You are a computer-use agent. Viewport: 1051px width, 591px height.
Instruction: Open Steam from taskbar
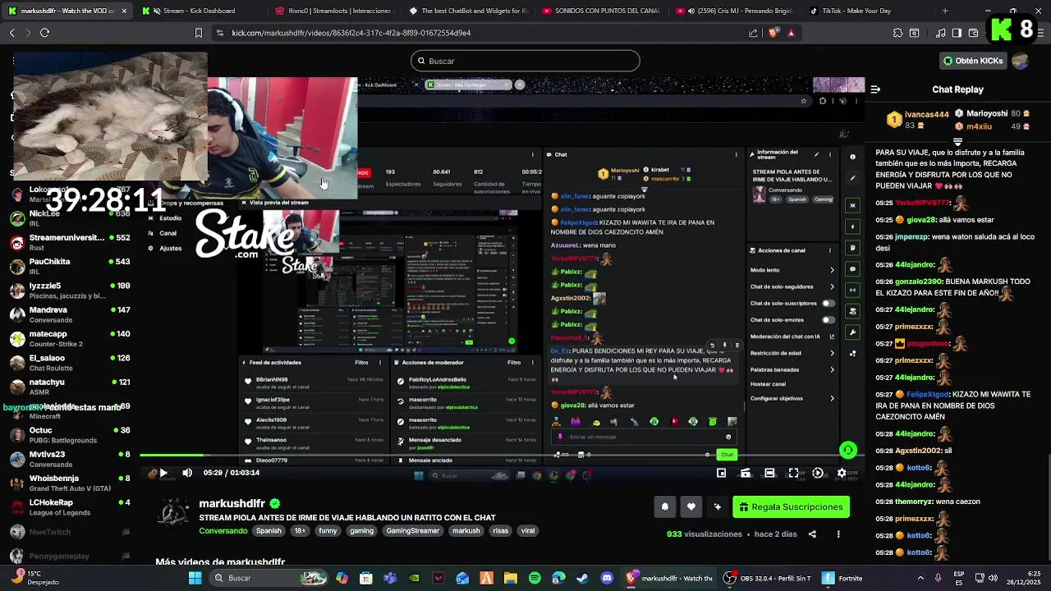tap(582, 578)
